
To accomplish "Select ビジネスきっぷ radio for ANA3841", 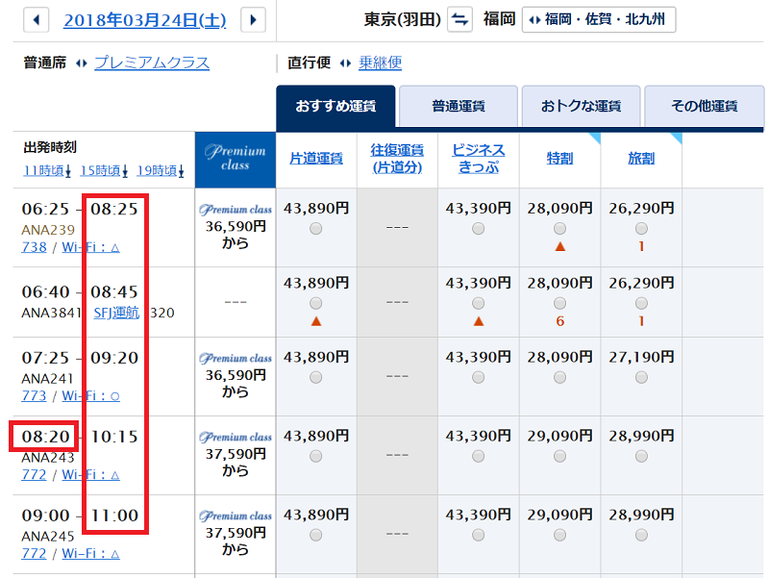I will (x=478, y=303).
